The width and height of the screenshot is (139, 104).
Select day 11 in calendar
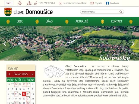tap(16, 94)
